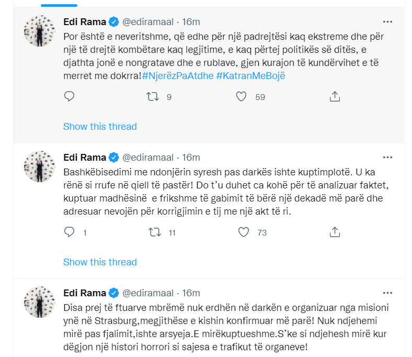Viewport: 412px width, 357px height.
Task: Retweet the tweet with 11 retweets
Action: click(155, 232)
